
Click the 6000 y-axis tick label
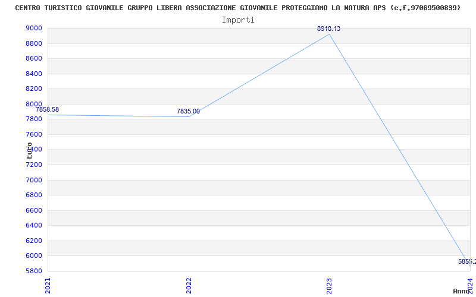point(34,256)
